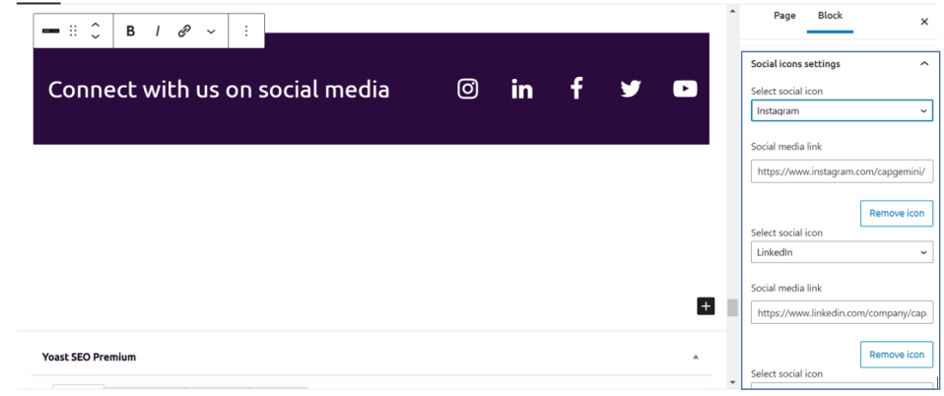Open more rich text controls chevron

[211, 32]
